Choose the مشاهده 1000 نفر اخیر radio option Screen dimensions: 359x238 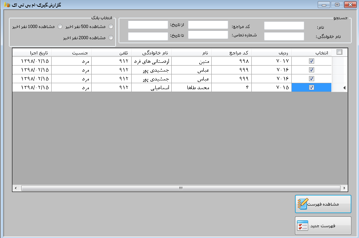(60, 27)
